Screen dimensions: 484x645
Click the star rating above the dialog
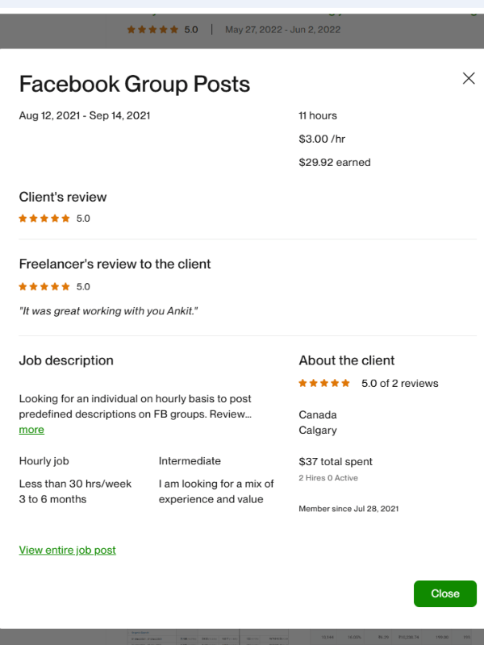pos(152,30)
